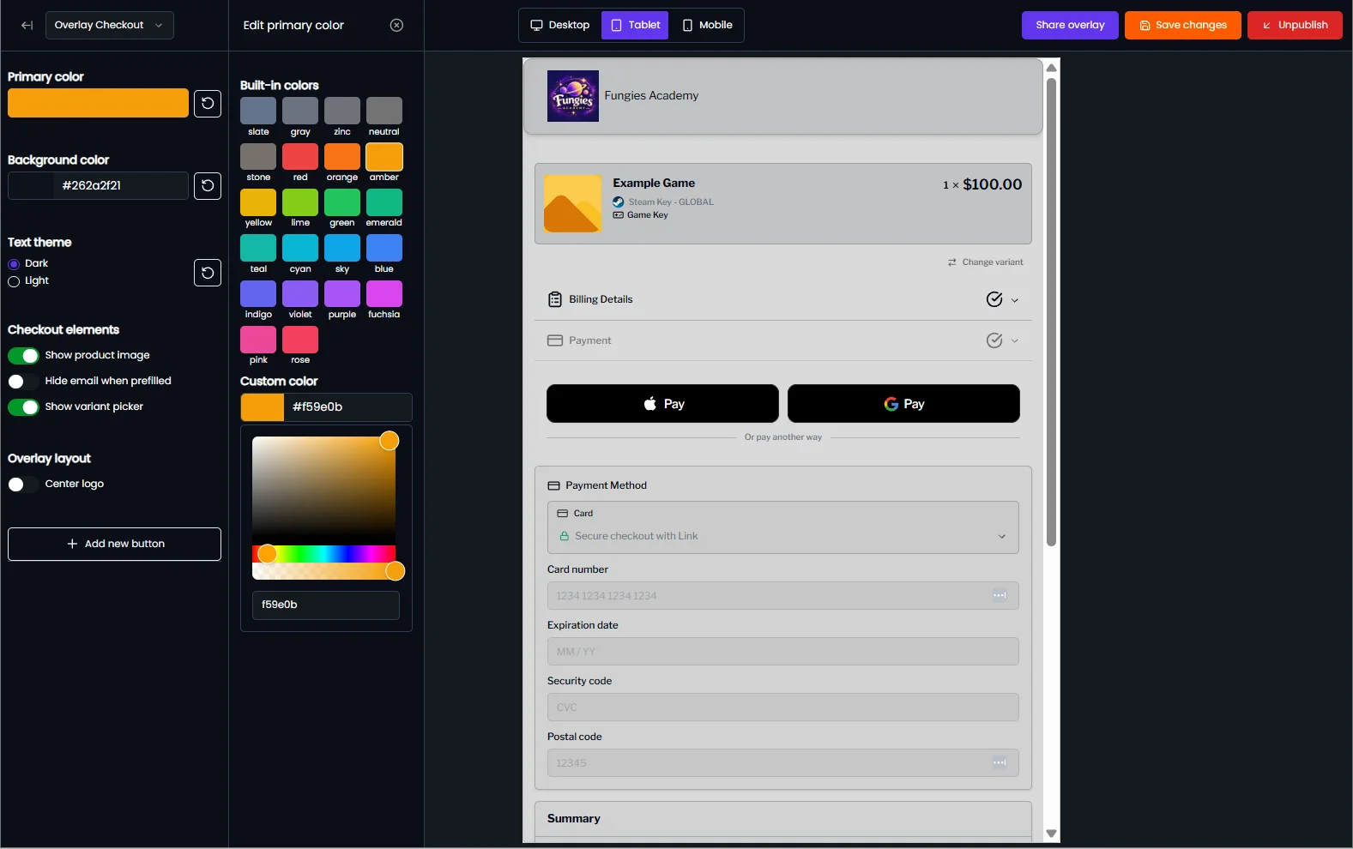Switch to Desktop preview

click(x=560, y=25)
